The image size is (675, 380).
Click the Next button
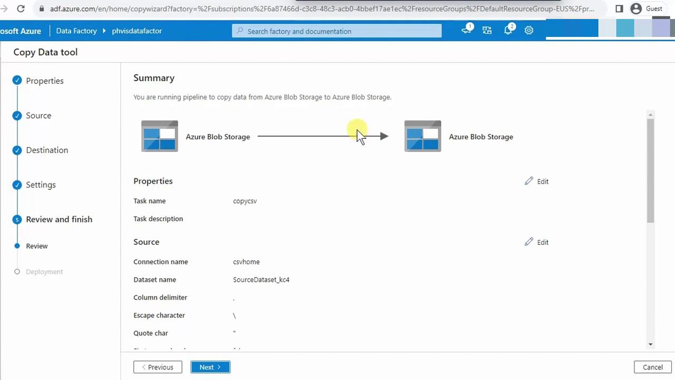[210, 367]
